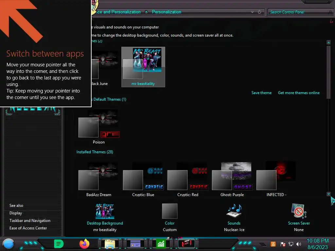
Task: Switch to the Personalization taskbar window
Action: click(x=186, y=243)
